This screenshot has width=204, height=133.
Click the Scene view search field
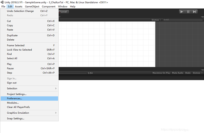[x=183, y=20]
